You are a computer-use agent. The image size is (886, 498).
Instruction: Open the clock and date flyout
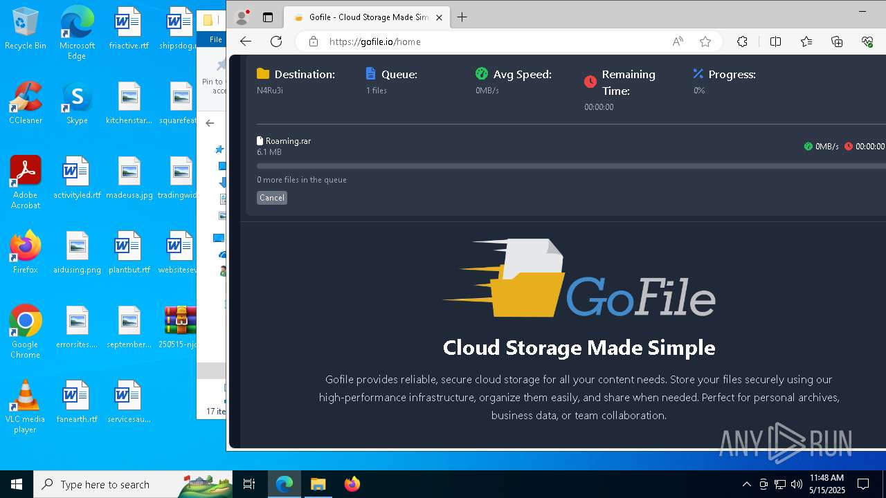pyautogui.click(x=827, y=484)
